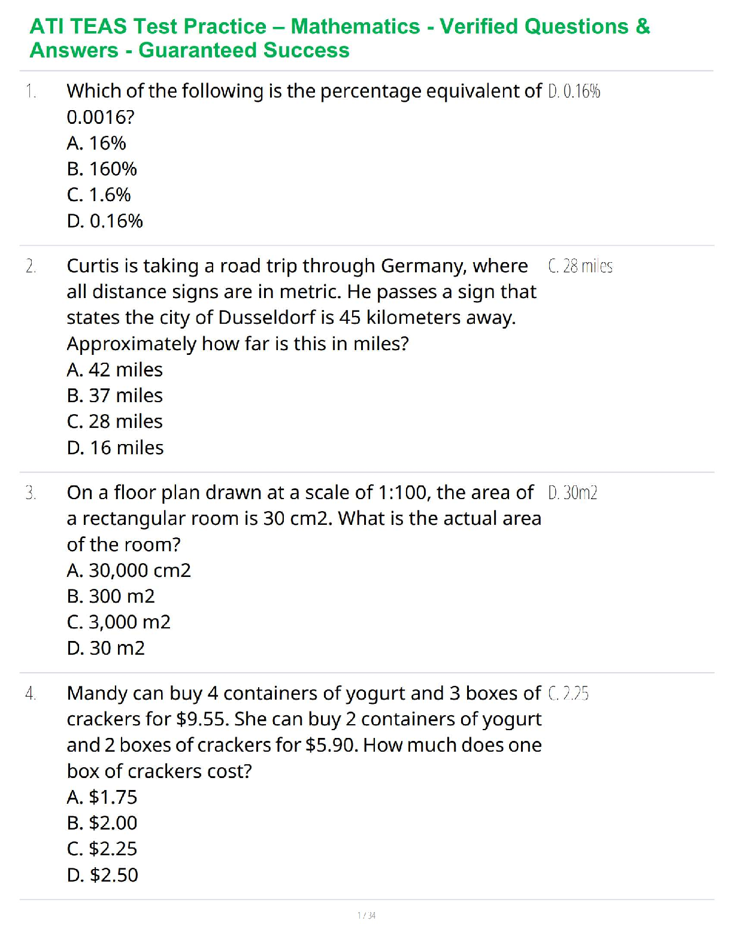
Task: Click question number 1 label
Action: coord(31,92)
